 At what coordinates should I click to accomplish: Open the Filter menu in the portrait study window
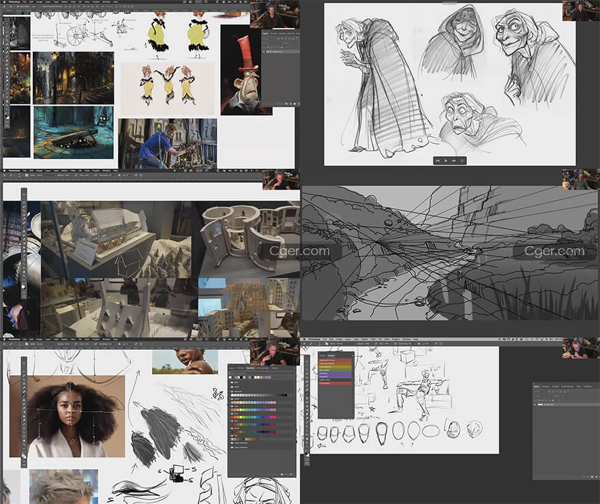72,339
